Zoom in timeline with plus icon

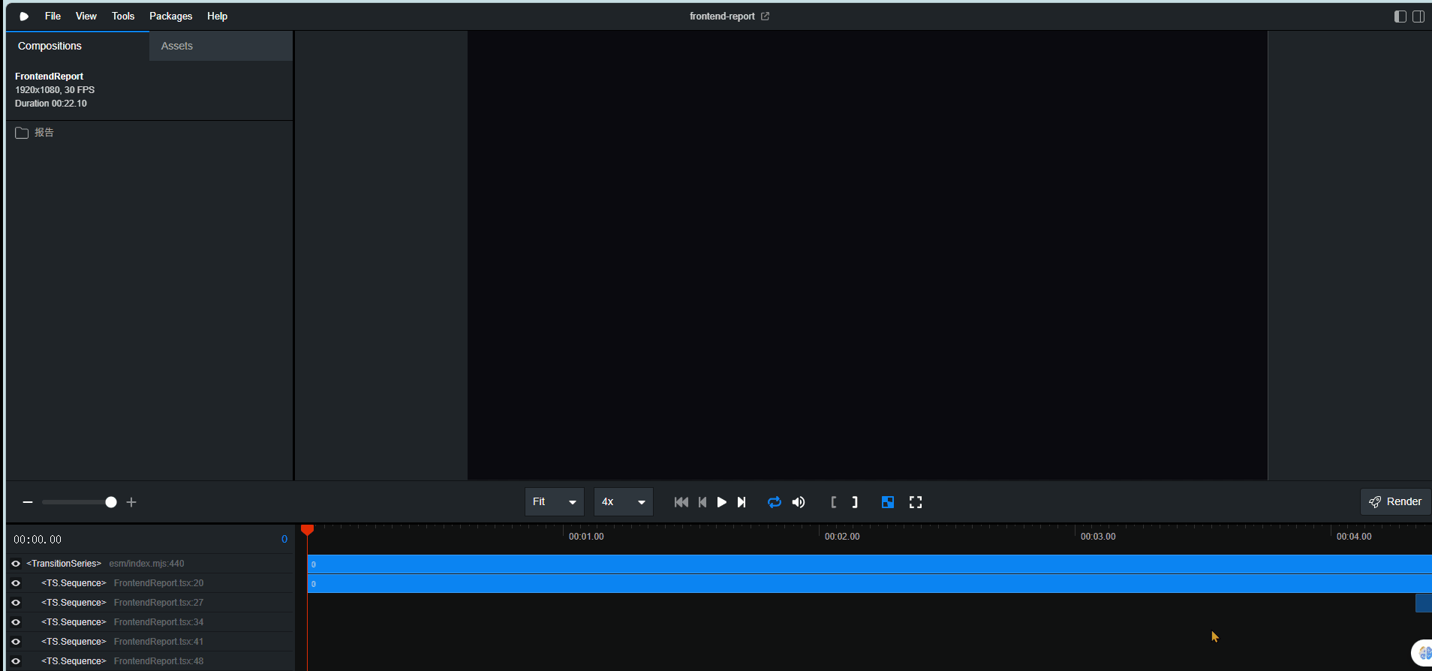point(131,502)
